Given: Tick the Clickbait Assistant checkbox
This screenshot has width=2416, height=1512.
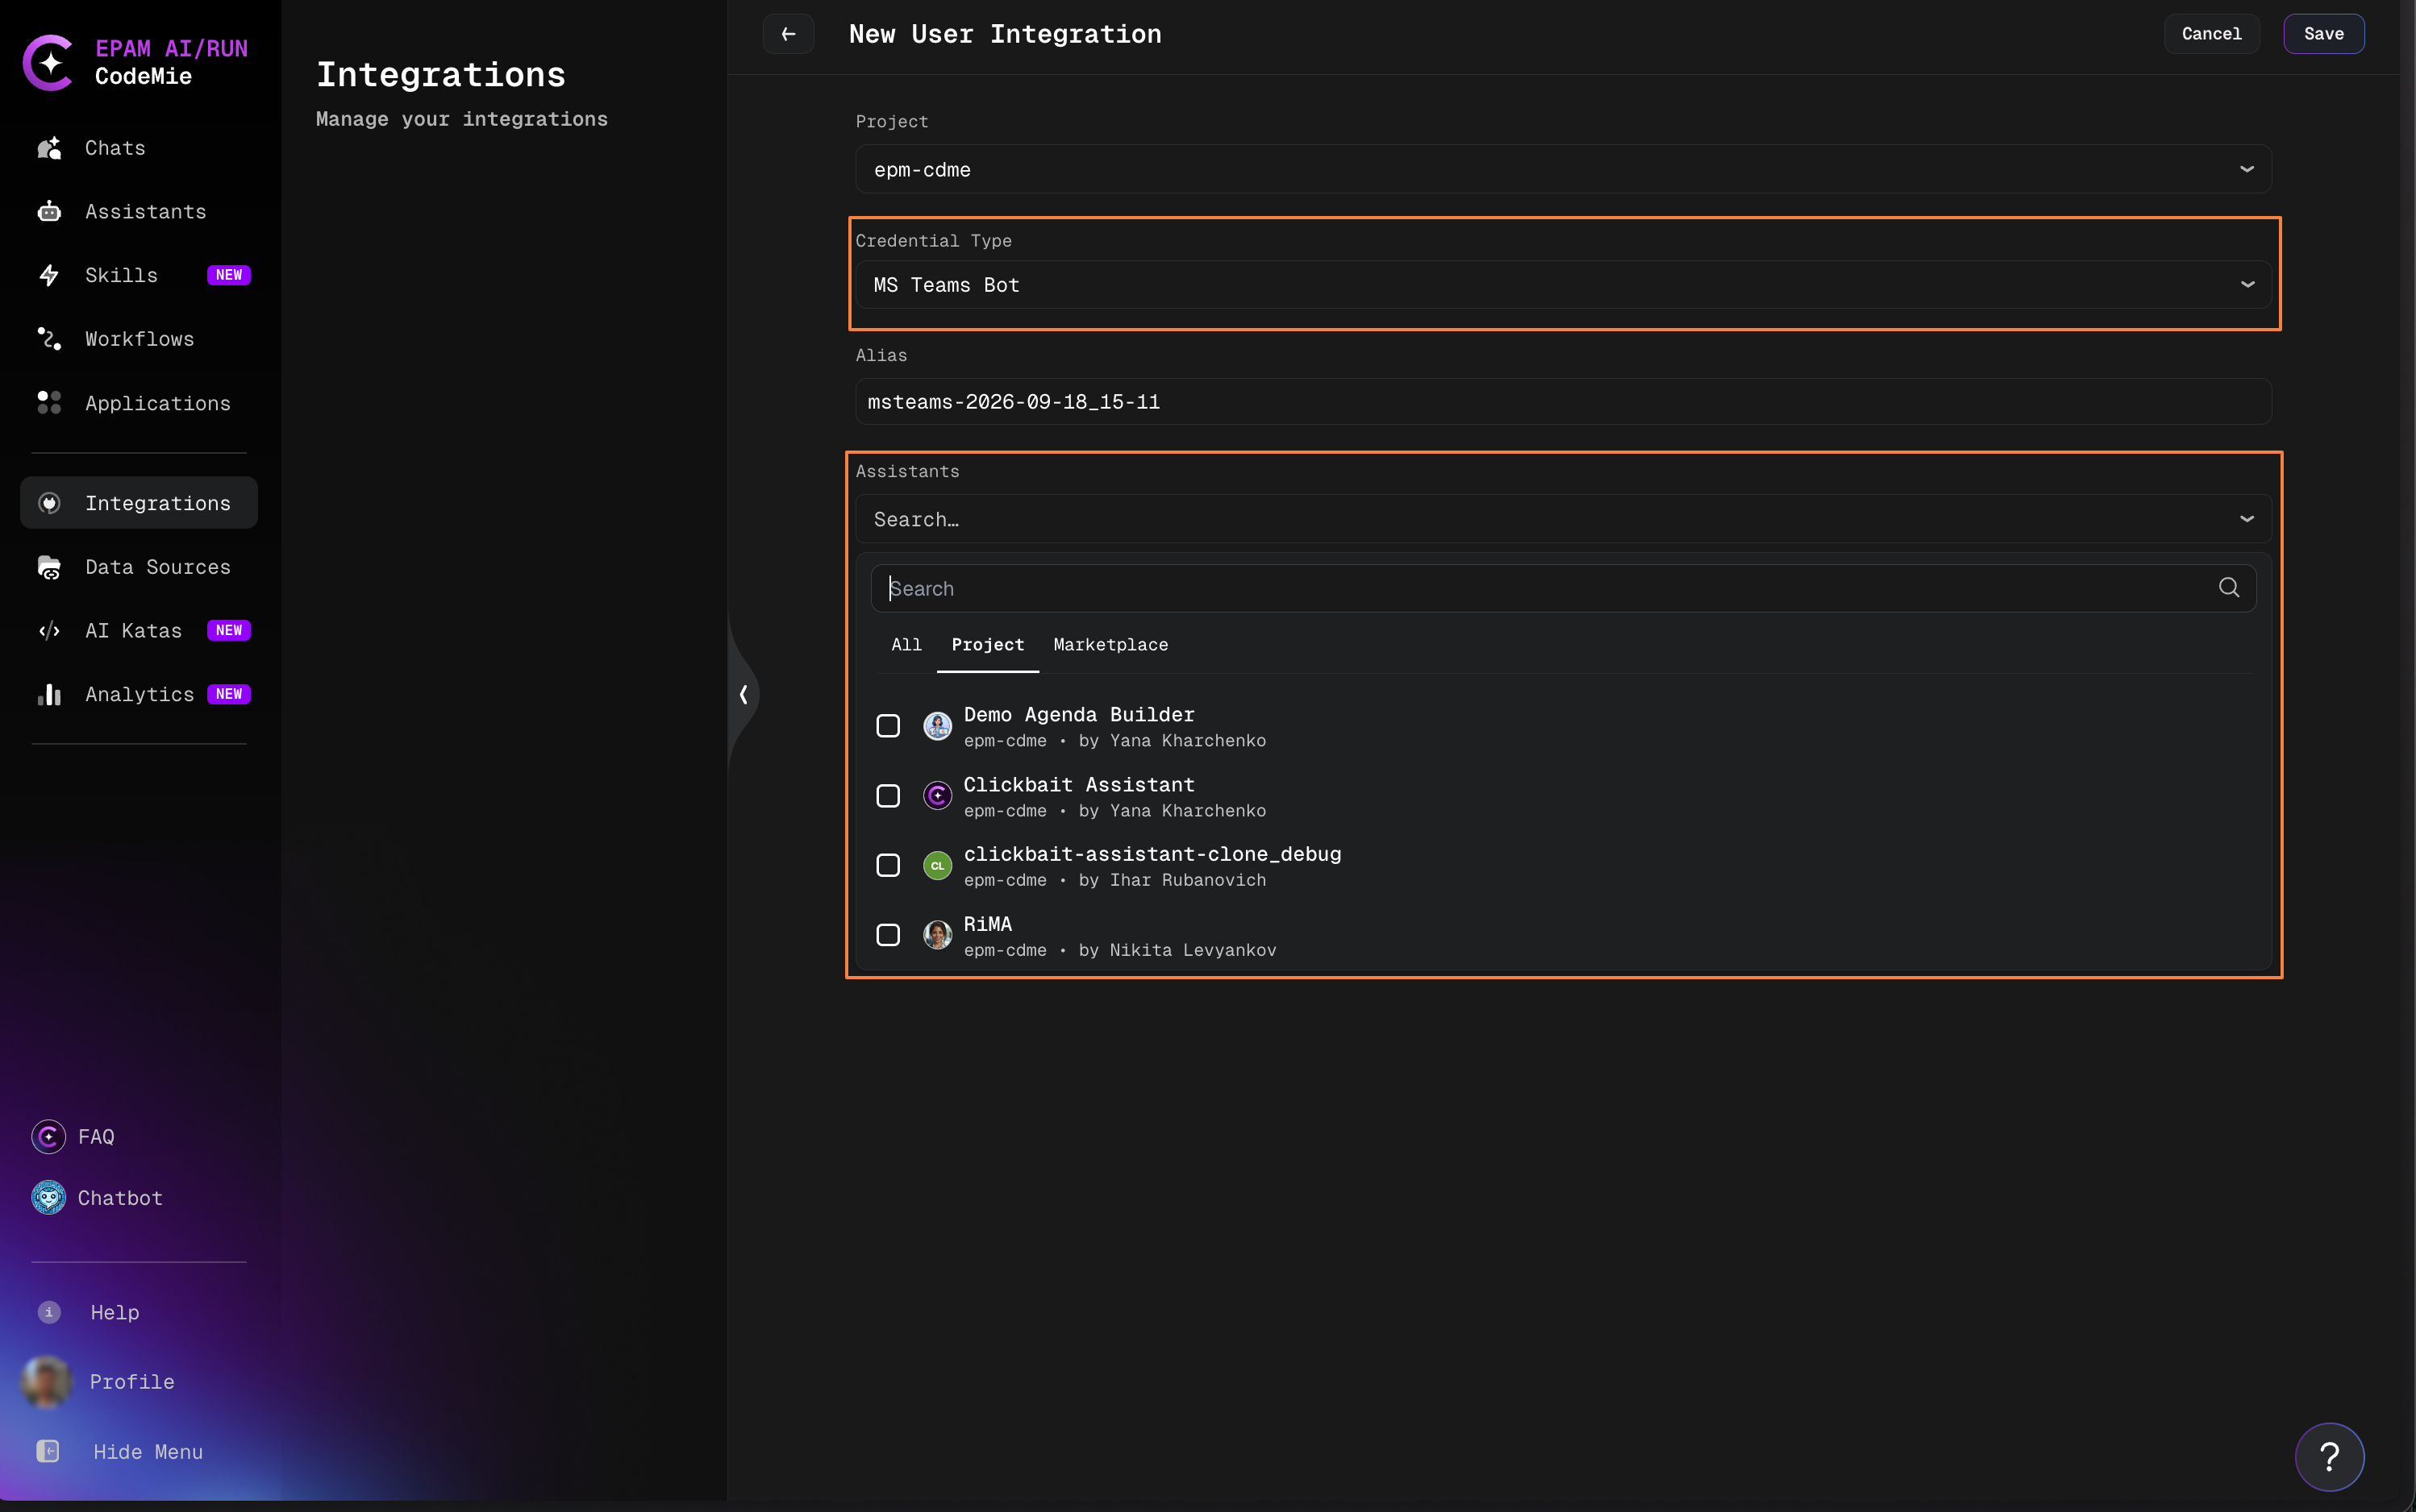Looking at the screenshot, I should (x=887, y=796).
